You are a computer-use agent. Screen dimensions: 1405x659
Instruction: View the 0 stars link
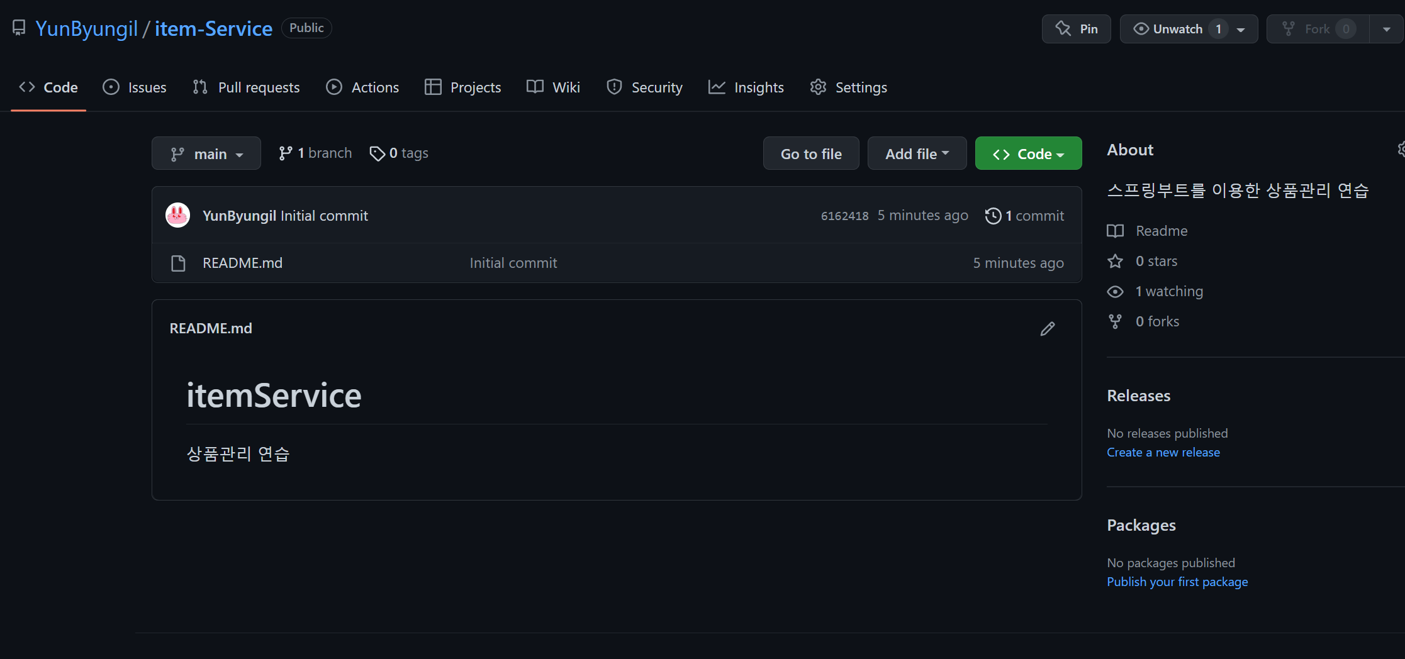coord(1142,261)
